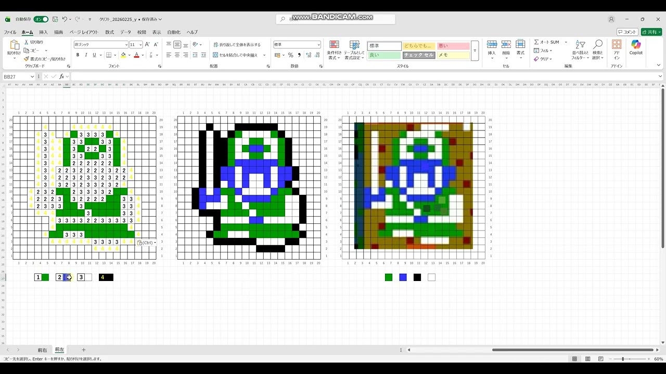Open Conditional Formatting (条件付き書式)
The image size is (666, 374).
334,50
